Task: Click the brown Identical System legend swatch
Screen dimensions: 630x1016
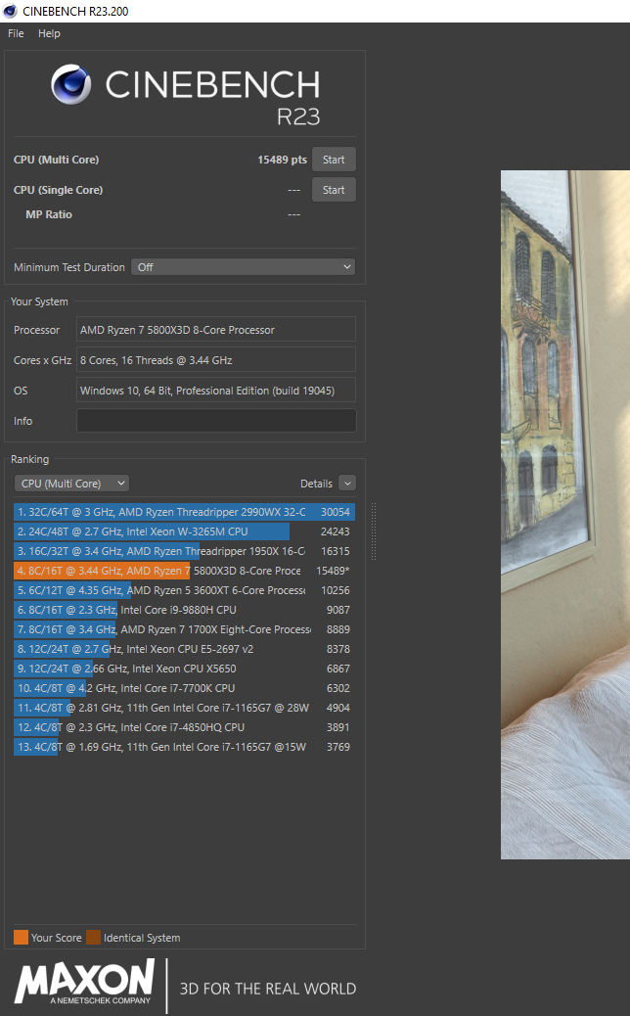Action: click(93, 938)
